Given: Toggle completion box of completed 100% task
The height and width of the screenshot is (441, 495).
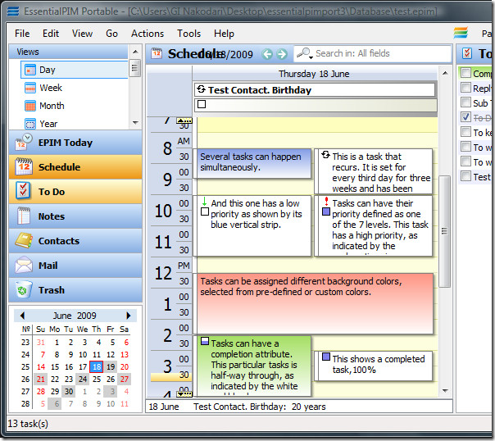Looking at the screenshot, I should [x=326, y=357].
